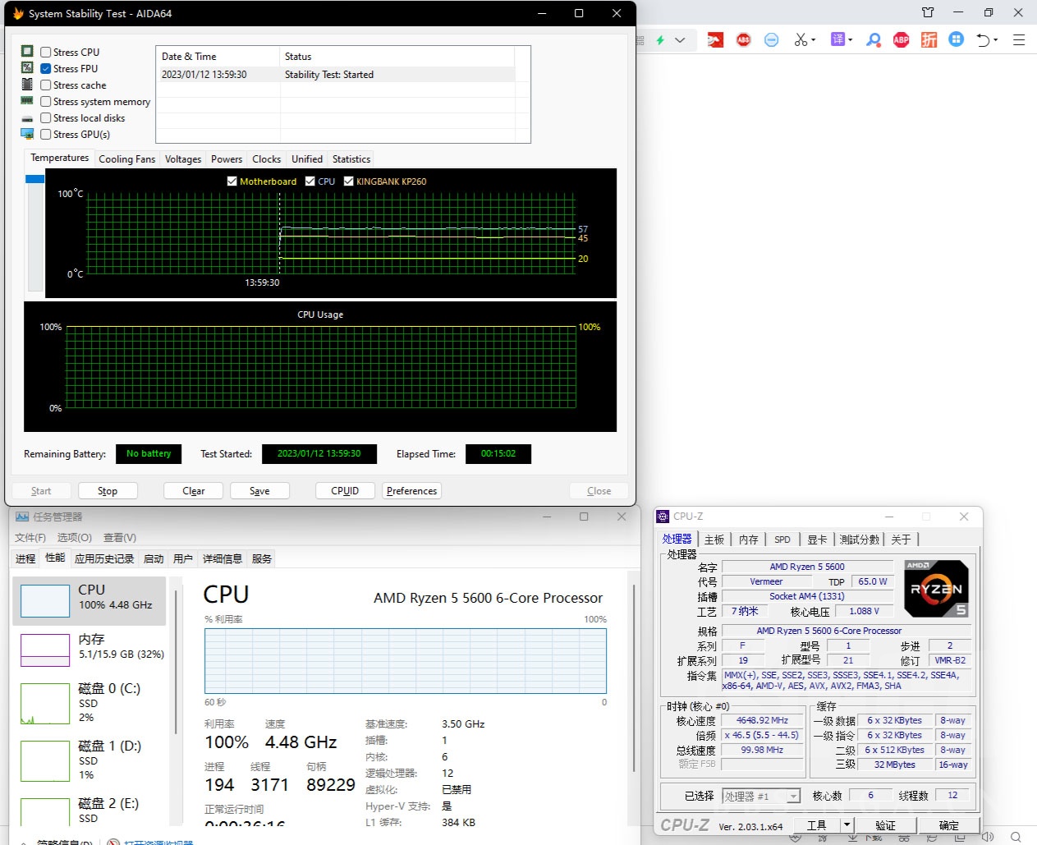Click the ABP ad blocker extension icon
Screen dimensions: 1037x845
[x=901, y=39]
